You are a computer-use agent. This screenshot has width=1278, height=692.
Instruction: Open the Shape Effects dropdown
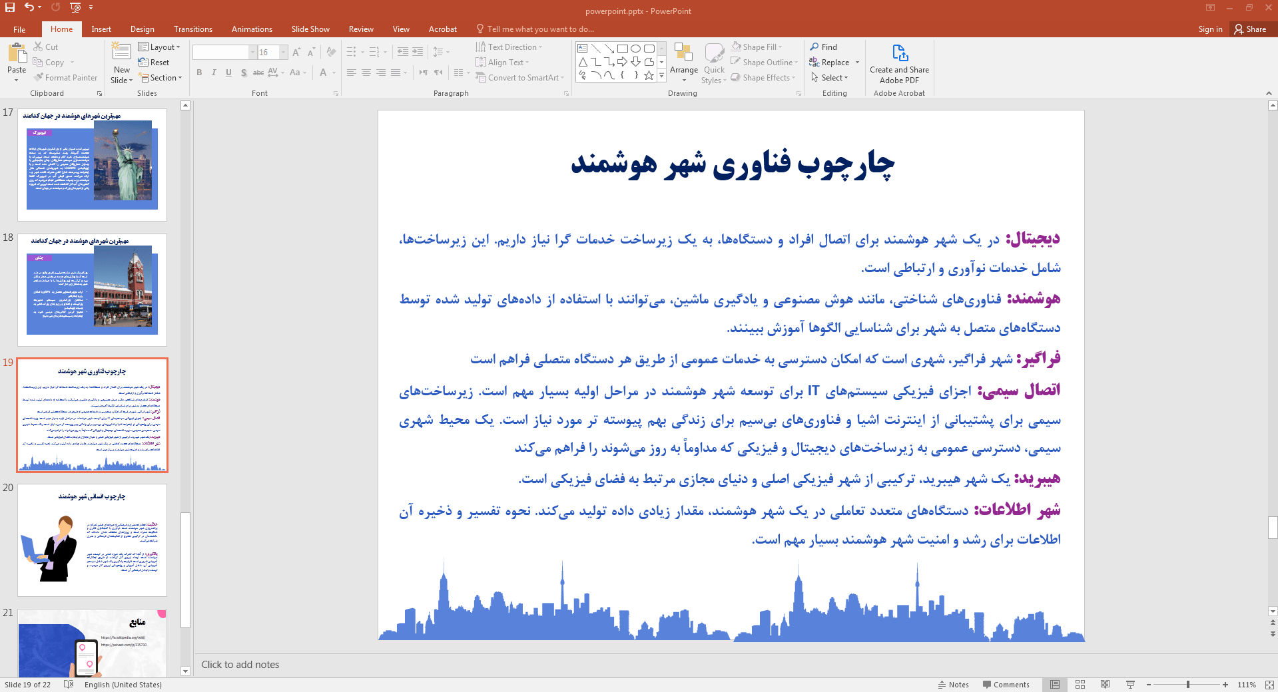pyautogui.click(x=763, y=78)
